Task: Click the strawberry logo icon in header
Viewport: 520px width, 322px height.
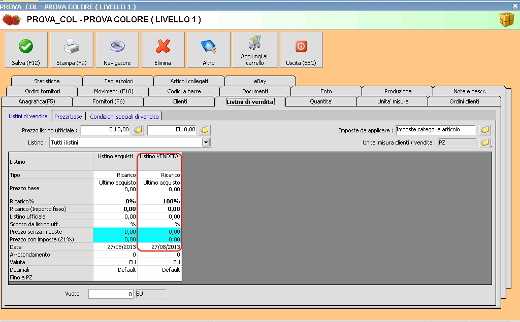Action: coord(12,20)
